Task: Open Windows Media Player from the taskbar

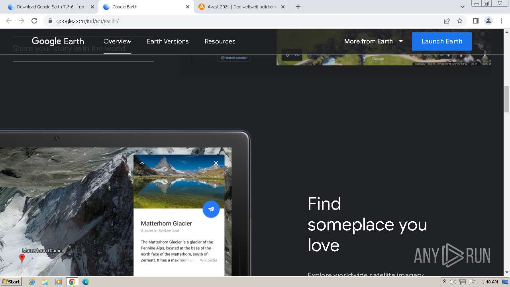Action: [59, 282]
